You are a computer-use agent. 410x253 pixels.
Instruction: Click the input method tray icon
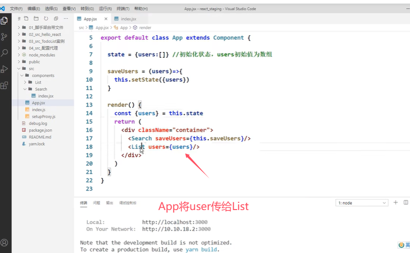coord(401,245)
